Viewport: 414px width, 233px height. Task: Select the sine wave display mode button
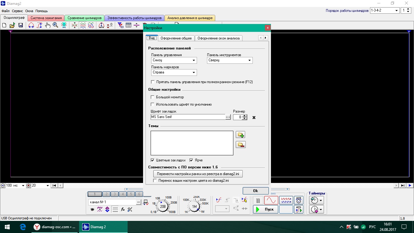(271, 201)
